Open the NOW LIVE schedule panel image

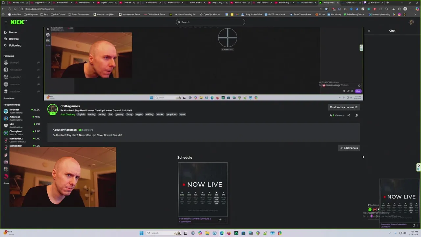(x=203, y=189)
